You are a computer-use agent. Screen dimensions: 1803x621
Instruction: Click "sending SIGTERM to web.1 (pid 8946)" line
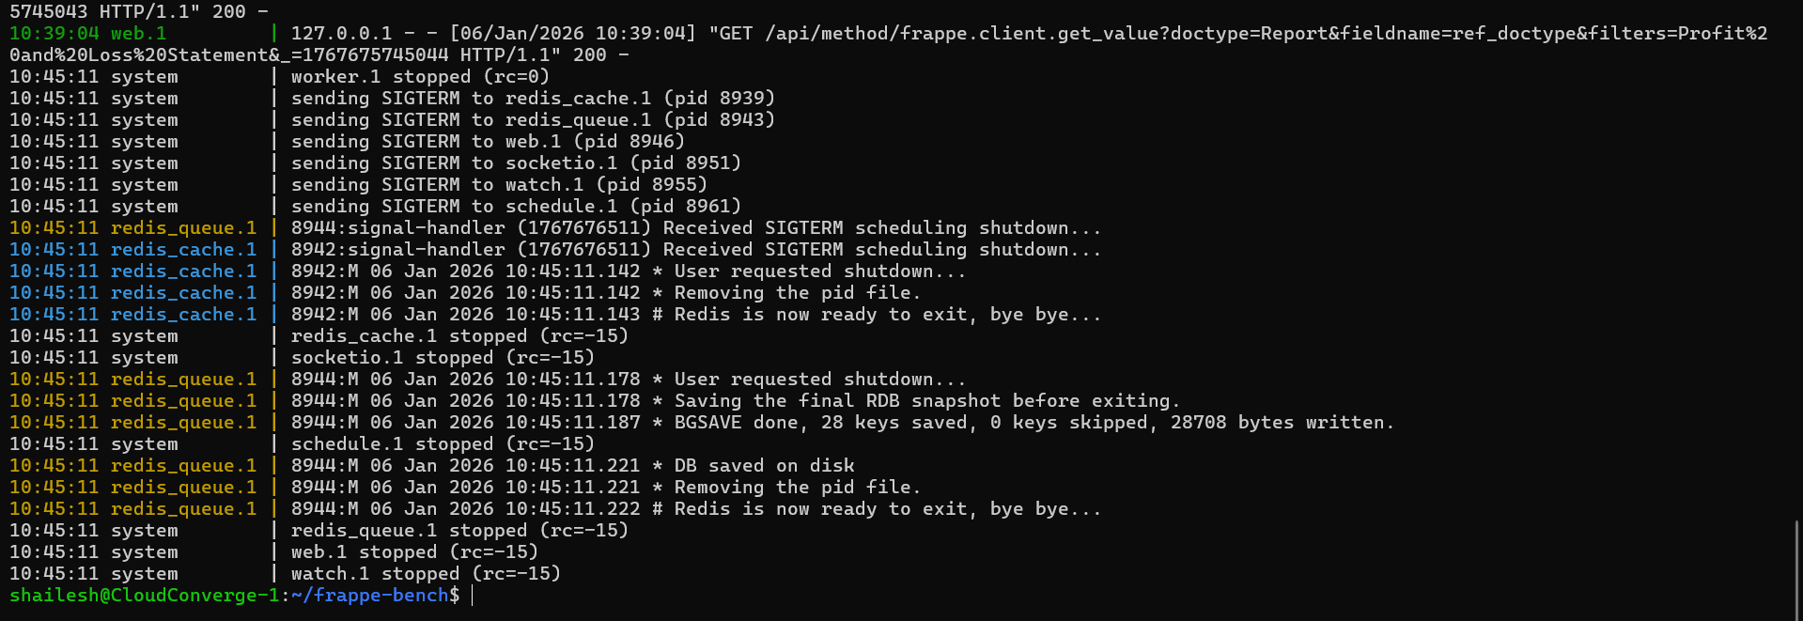point(488,142)
